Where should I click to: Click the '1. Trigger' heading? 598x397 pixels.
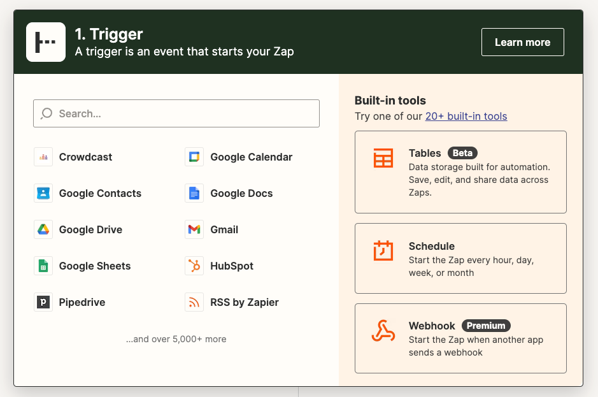coord(109,34)
